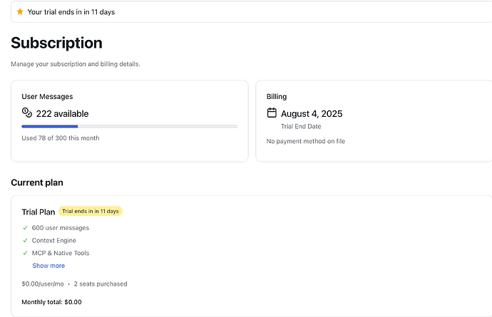Click the user messages usage progress bar

point(130,126)
